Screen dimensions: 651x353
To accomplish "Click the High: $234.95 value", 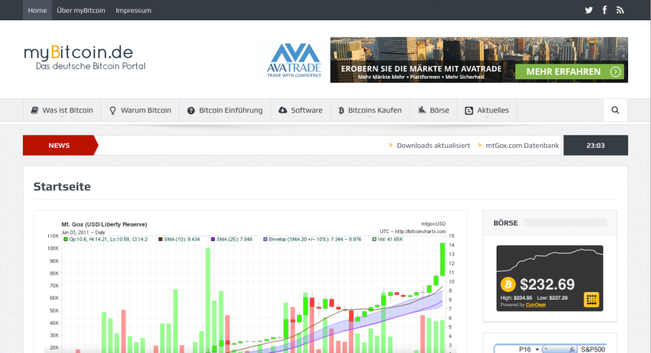I will pyautogui.click(x=516, y=298).
